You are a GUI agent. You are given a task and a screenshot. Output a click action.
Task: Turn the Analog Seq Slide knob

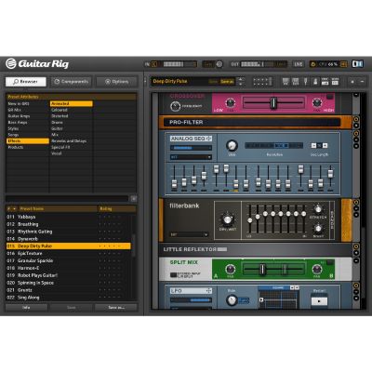coord(232,145)
